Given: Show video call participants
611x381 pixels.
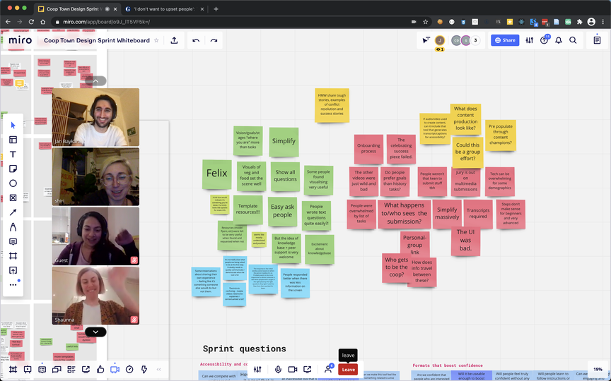Looking at the screenshot, I should [x=329, y=369].
